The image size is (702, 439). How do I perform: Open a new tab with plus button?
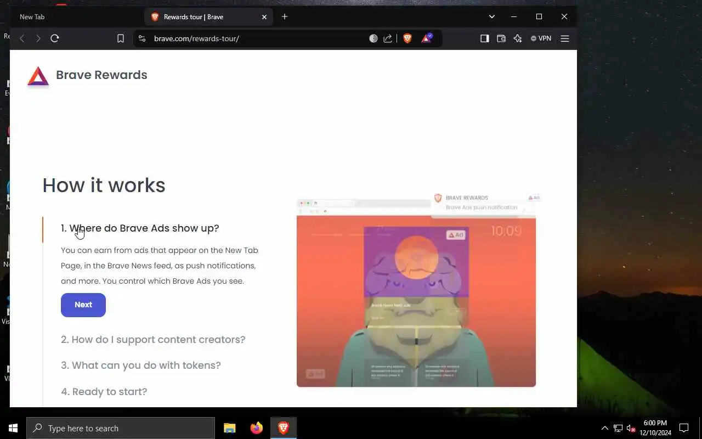[x=285, y=17]
